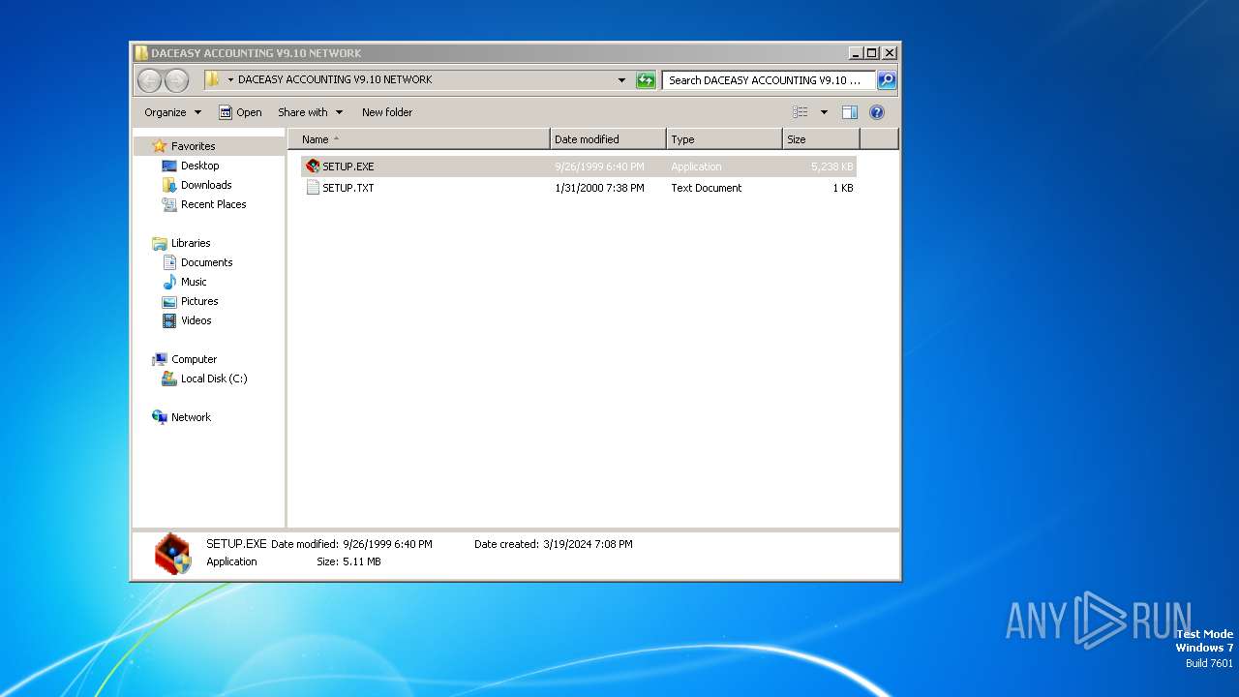Close the DACEASY ACCOUNTING folder window
The width and height of the screenshot is (1239, 697).
point(889,53)
